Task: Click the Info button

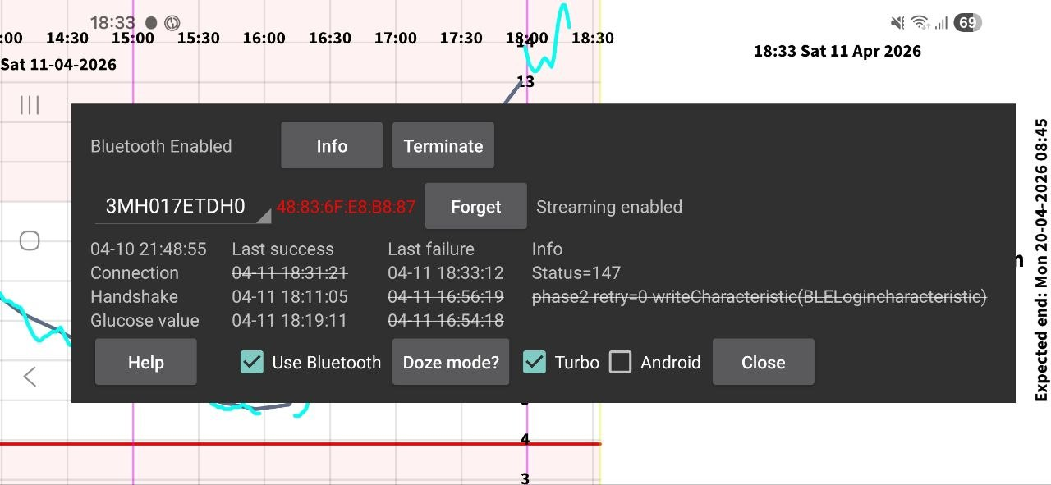Action: click(x=332, y=146)
